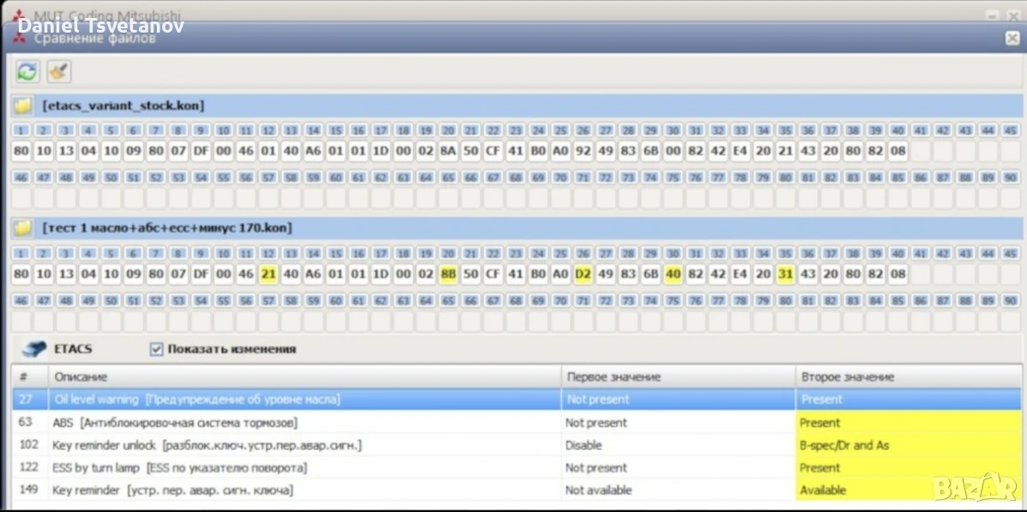1027x512 pixels.
Task: Close the Сравнение файлов window
Action: (x=1012, y=38)
